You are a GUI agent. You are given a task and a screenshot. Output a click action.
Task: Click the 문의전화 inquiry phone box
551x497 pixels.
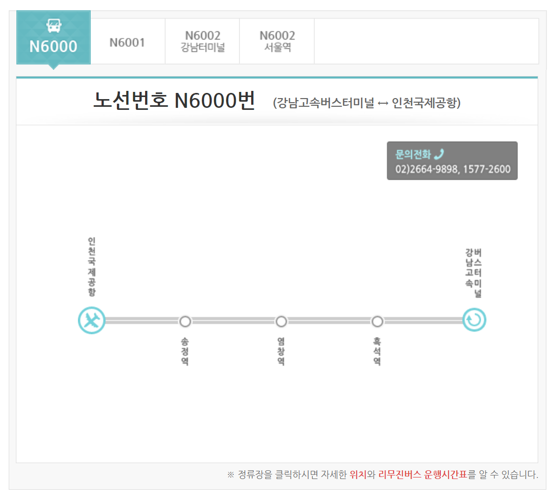[x=452, y=160]
